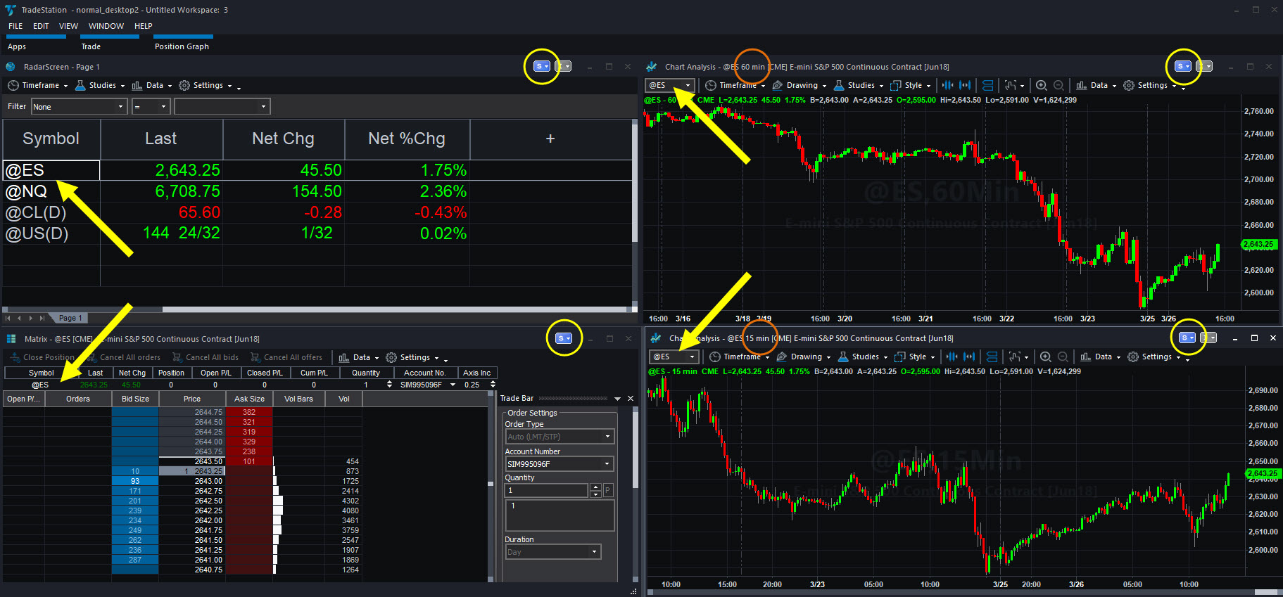Open Timeframe menu in 15 min chart
This screenshot has height=597, width=1283.
coord(739,357)
